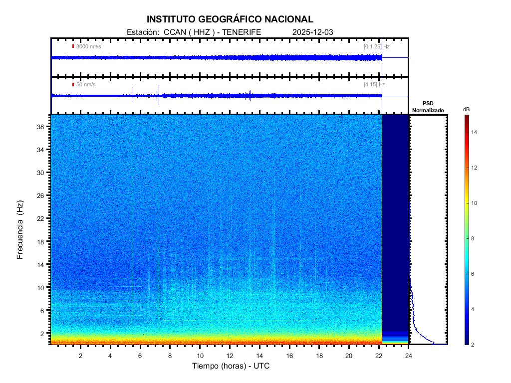Click the red 50 nm/s scale marker
The image size is (511, 383).
click(73, 85)
